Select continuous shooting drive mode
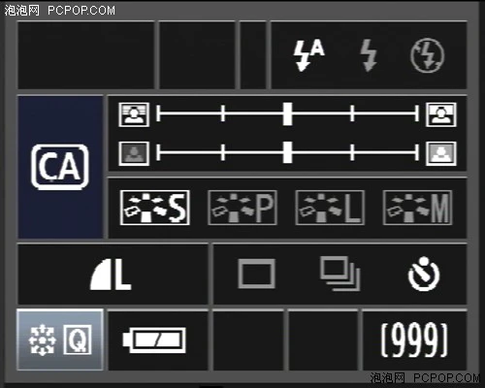 click(x=339, y=274)
